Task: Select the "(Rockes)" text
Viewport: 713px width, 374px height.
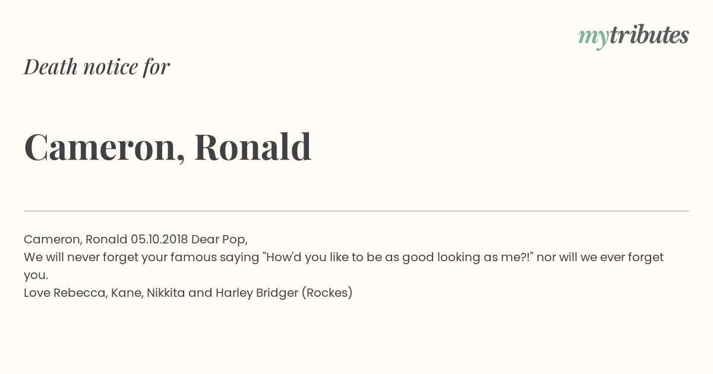Action: click(327, 293)
